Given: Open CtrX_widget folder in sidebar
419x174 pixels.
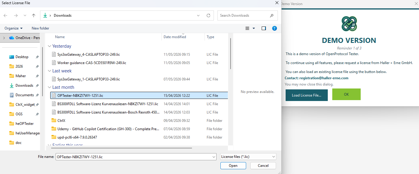Looking at the screenshot, I should click(25, 105).
